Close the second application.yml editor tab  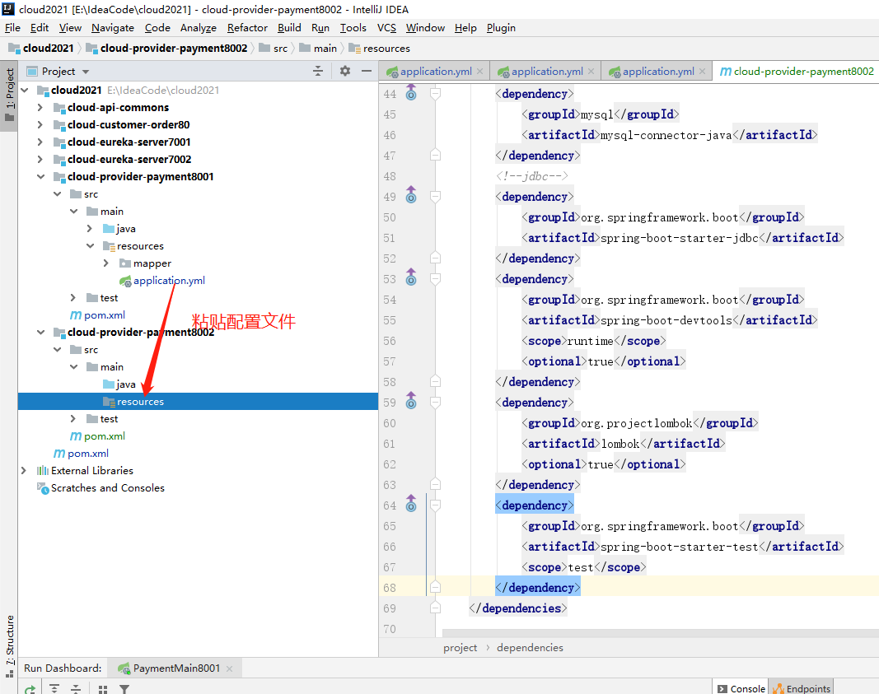[591, 71]
